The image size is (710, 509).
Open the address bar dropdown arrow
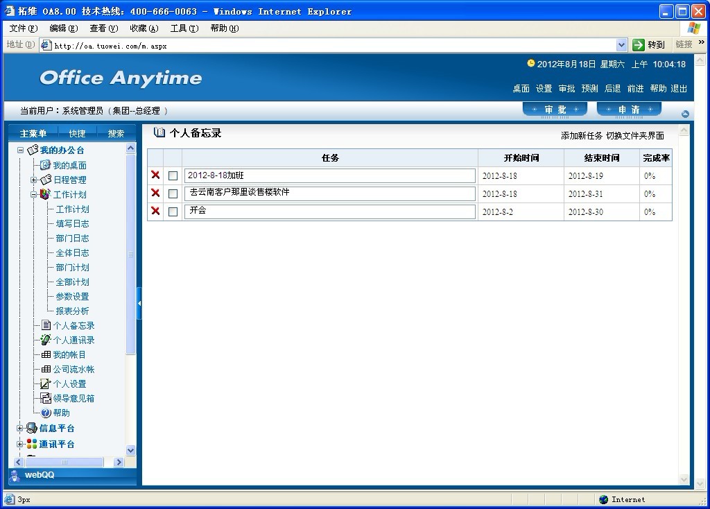621,44
